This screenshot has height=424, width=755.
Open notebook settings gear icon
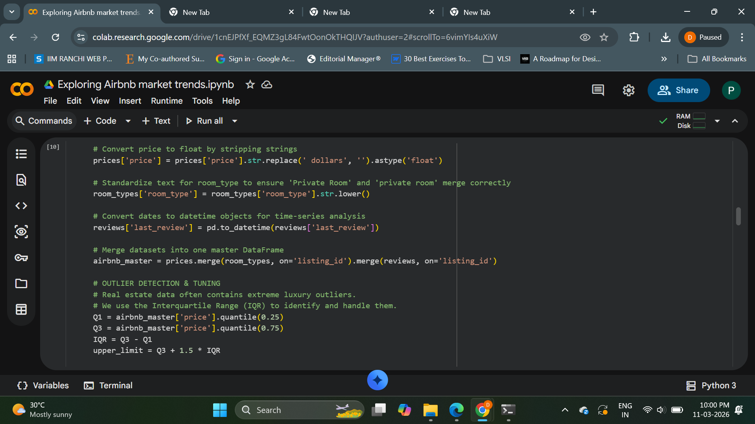coord(628,90)
